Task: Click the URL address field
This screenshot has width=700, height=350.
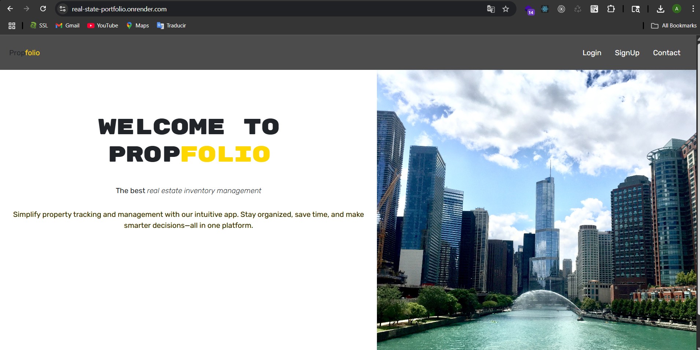Action: [256, 9]
